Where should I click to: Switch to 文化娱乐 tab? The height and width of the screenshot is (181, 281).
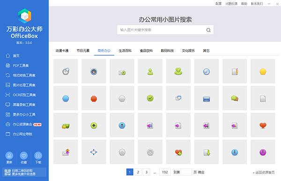coord(188,51)
